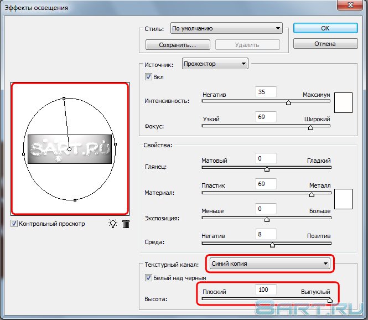Open the material color swatch beside Материал
The width and height of the screenshot is (368, 320).
tap(343, 199)
